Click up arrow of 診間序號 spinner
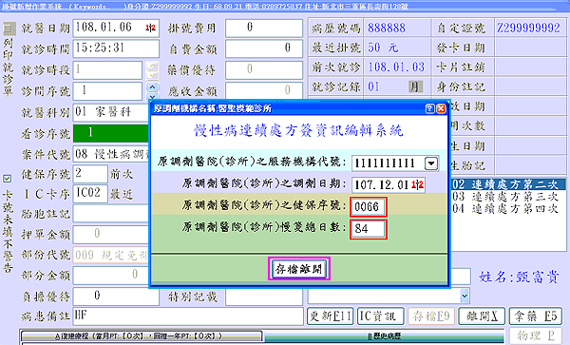The height and width of the screenshot is (345, 570). 152,86
